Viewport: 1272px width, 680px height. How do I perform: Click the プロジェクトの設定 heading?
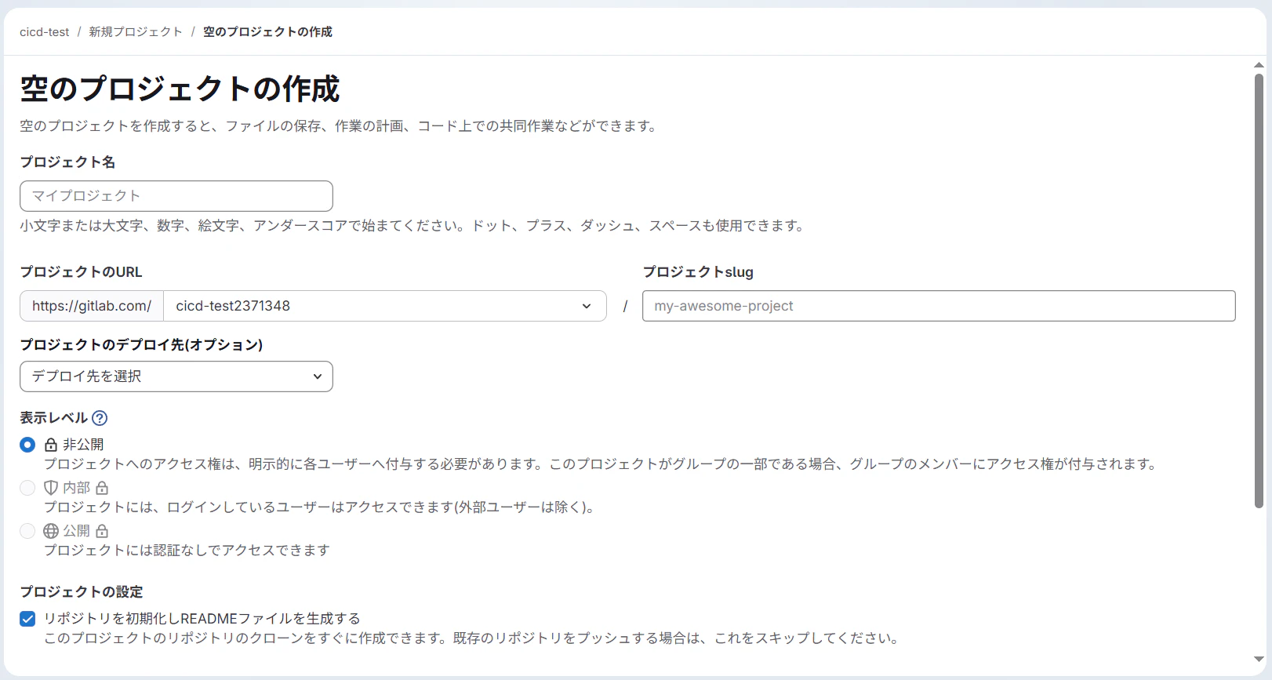(x=82, y=592)
